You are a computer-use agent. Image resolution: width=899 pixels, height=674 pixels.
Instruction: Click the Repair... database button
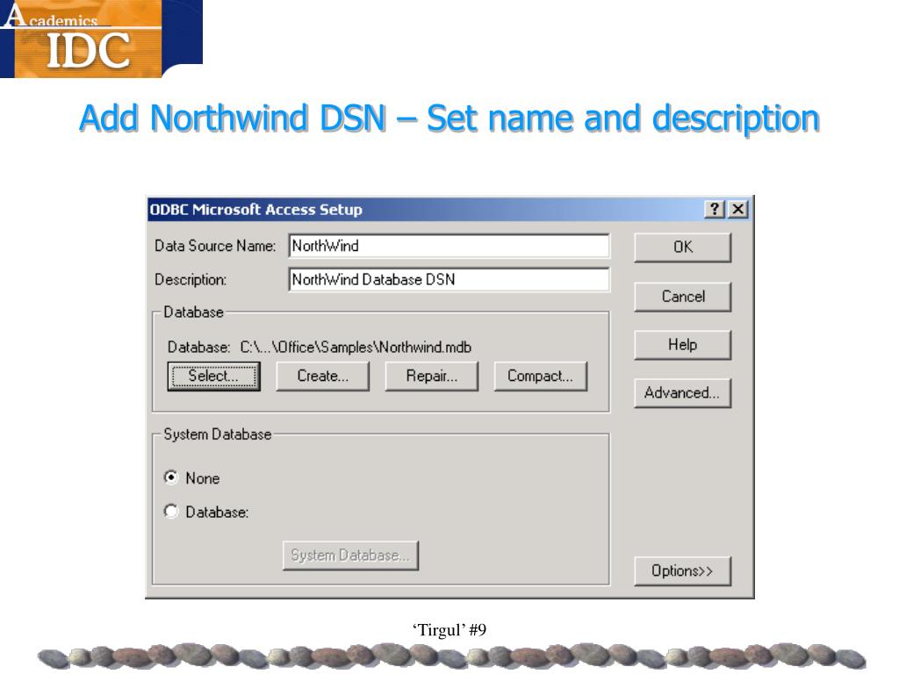432,376
